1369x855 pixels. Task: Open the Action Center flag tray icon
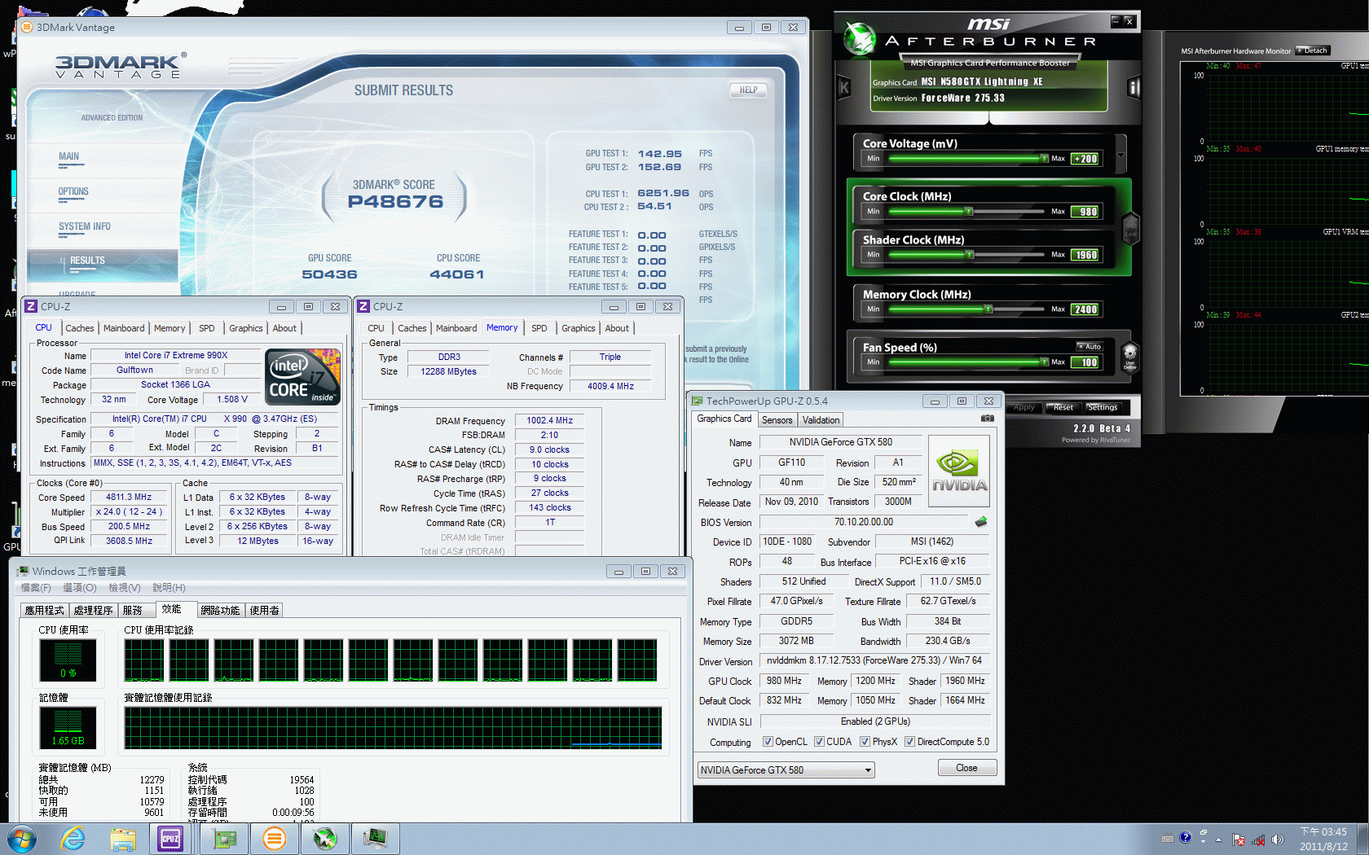[1239, 840]
